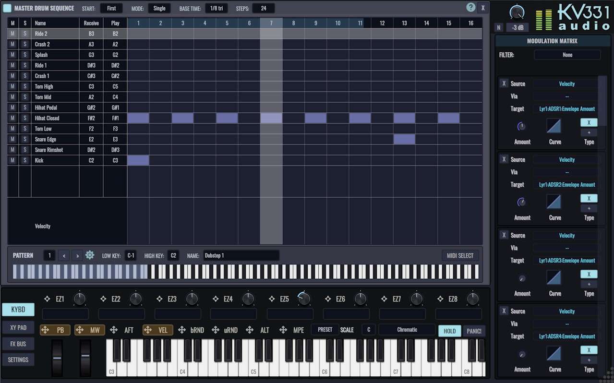Viewport: 614px width, 383px height.
Task: Click the KV331 audio logo
Action: pyautogui.click(x=582, y=17)
